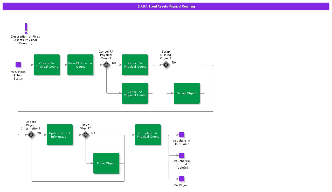
Task: Select the green Cancel FA Physical Count box
Action: (x=135, y=93)
